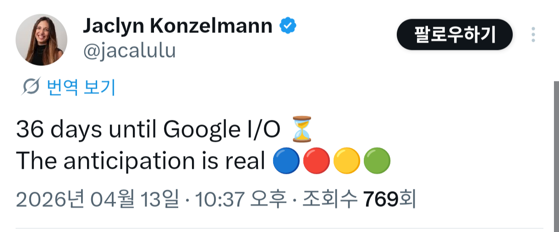Open Jaclyn Konzelmann's profile photo
This screenshot has width=559, height=232.
(42, 40)
